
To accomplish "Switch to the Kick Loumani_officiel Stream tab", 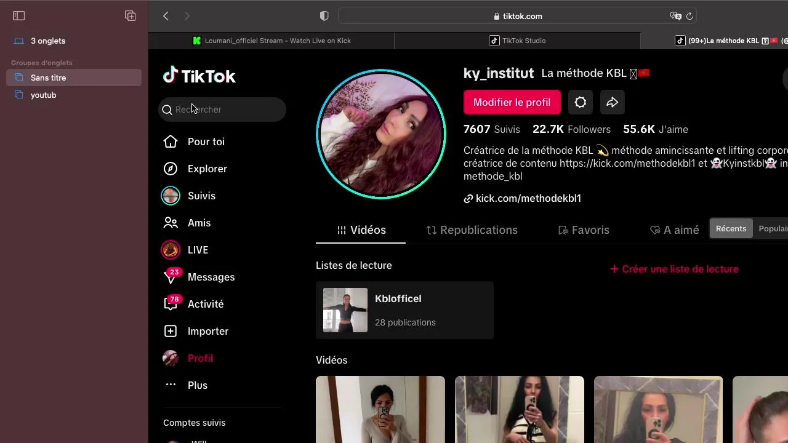I will 271,41.
